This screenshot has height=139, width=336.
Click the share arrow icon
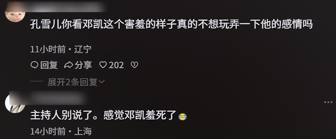pos(69,65)
